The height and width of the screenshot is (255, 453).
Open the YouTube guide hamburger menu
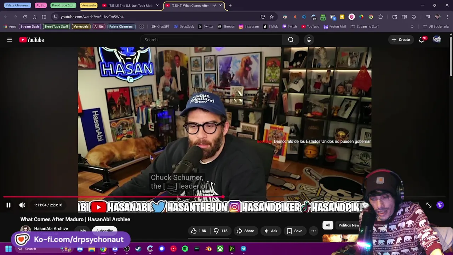point(10,40)
